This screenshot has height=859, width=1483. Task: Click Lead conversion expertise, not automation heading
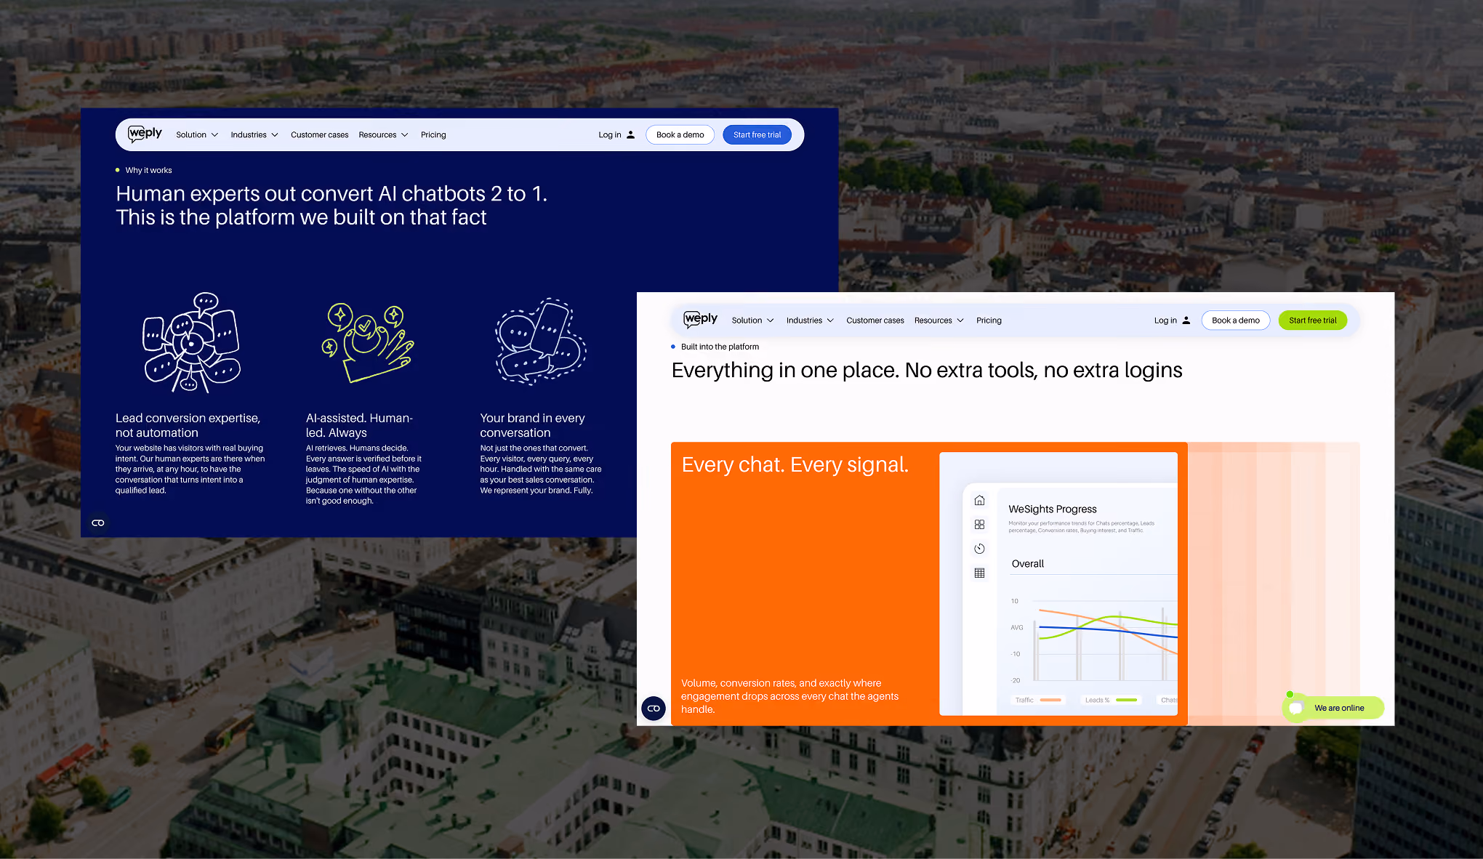point(188,425)
